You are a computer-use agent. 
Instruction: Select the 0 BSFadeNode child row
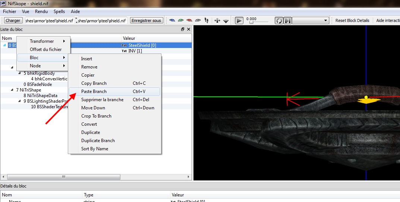[x=38, y=84]
